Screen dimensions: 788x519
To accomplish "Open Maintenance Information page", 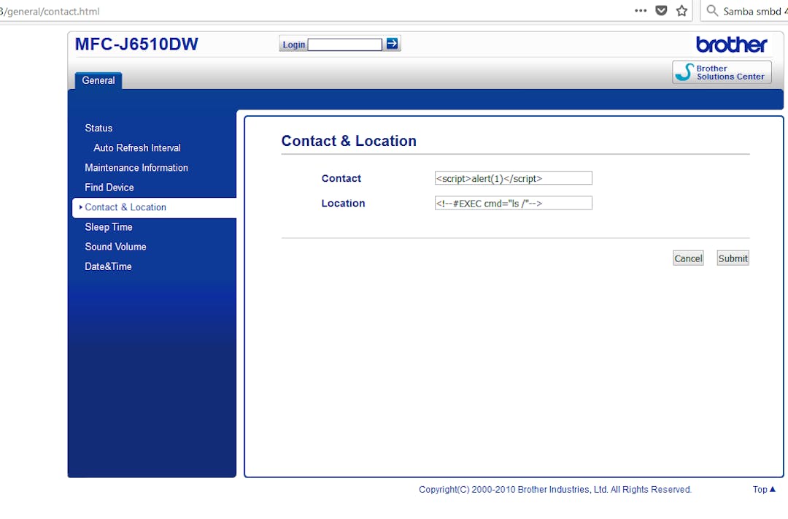I will pos(136,167).
